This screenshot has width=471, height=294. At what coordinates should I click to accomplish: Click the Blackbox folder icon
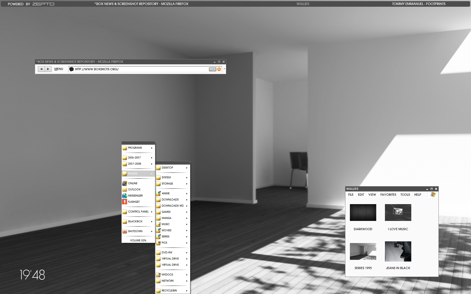(125, 221)
